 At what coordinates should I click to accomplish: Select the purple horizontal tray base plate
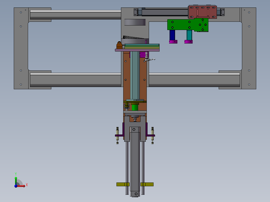point(137,50)
